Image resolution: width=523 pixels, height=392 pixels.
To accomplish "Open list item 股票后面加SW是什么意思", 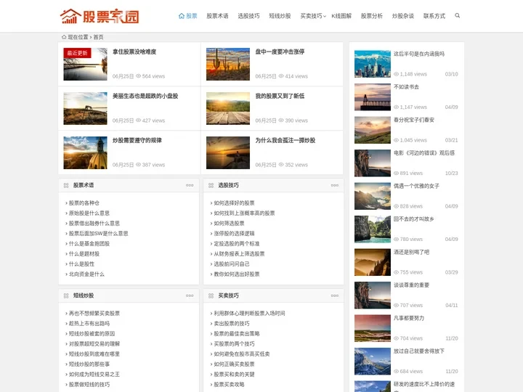I will (x=98, y=233).
